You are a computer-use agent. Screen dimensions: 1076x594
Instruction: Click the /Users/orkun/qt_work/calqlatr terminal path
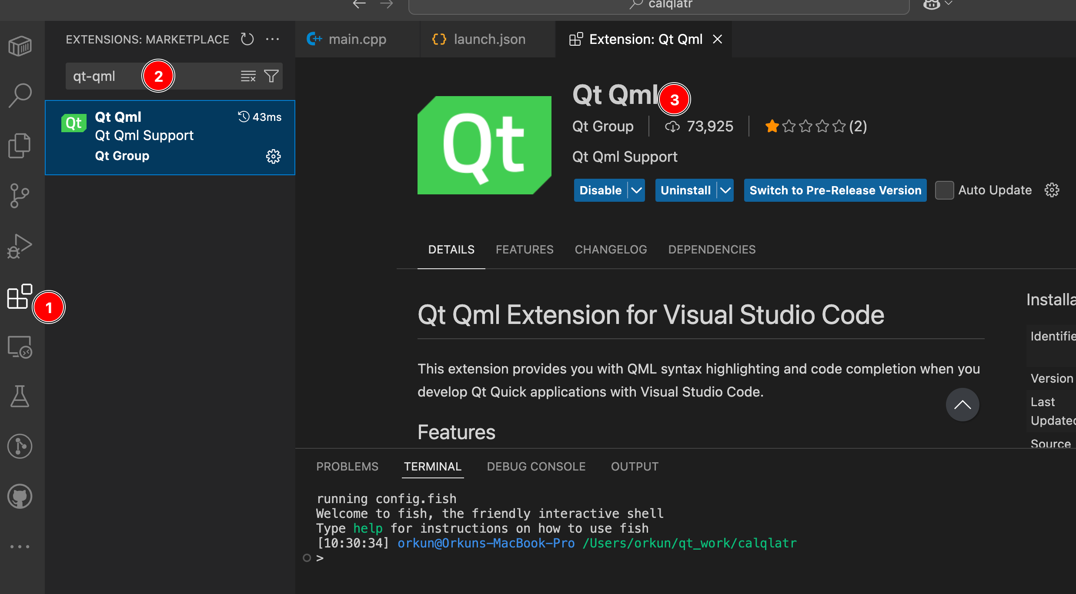click(689, 543)
